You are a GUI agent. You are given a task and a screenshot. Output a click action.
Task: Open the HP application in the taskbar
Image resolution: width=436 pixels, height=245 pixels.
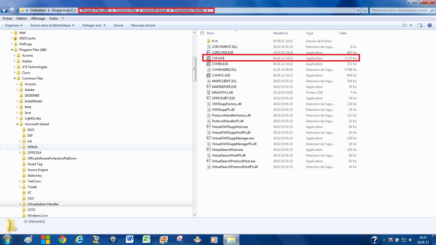[x=113, y=240]
